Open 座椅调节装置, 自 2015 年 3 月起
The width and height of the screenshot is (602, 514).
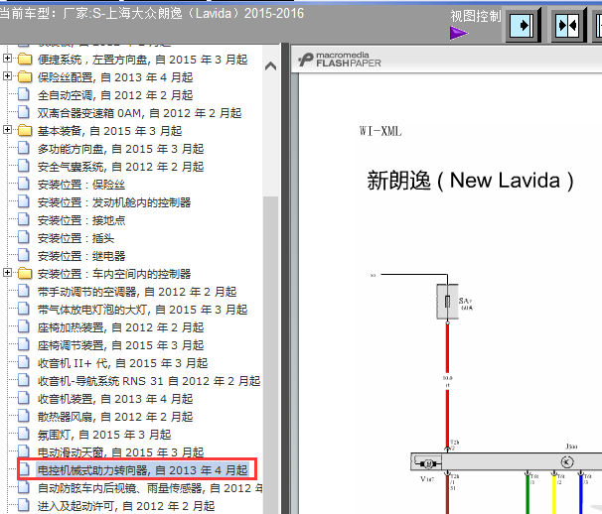coord(120,345)
